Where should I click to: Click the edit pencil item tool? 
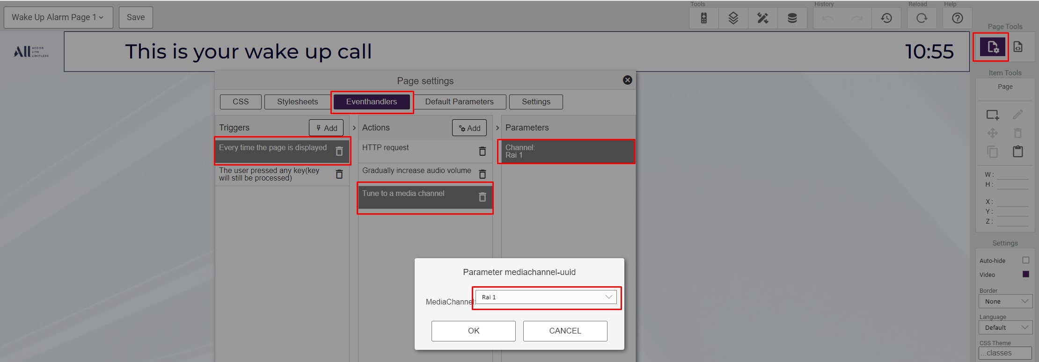(1017, 115)
